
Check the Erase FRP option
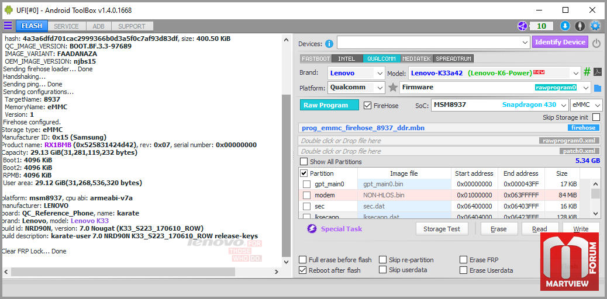(463, 260)
